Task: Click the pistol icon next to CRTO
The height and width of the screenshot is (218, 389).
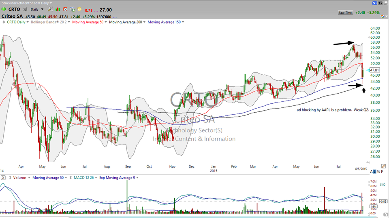Action: pos(25,9)
